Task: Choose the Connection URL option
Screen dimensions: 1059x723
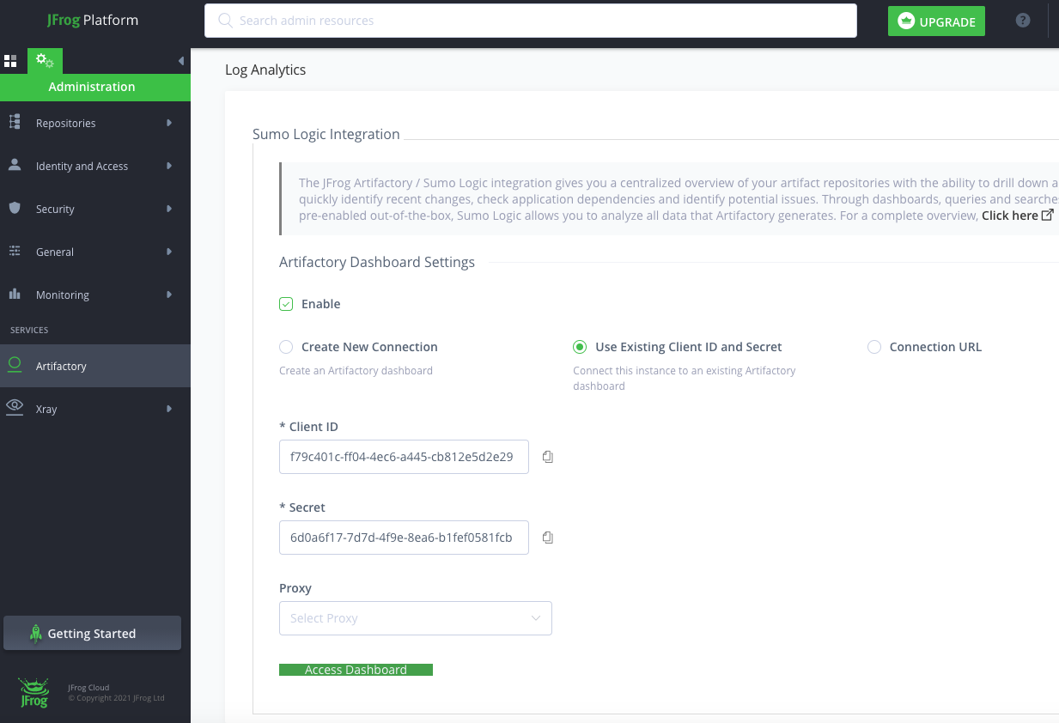Action: tap(873, 347)
